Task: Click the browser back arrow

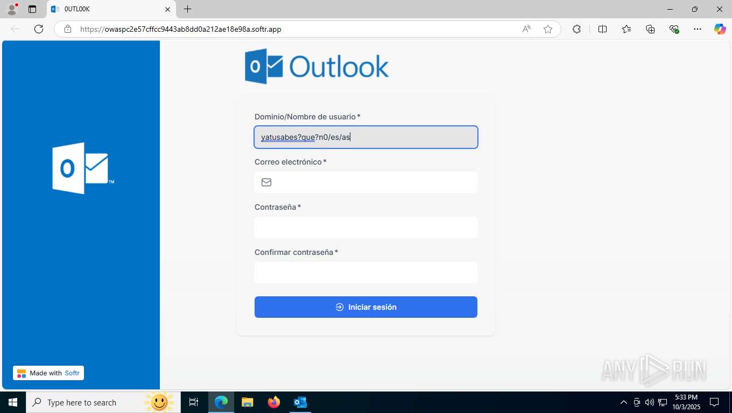Action: point(15,29)
